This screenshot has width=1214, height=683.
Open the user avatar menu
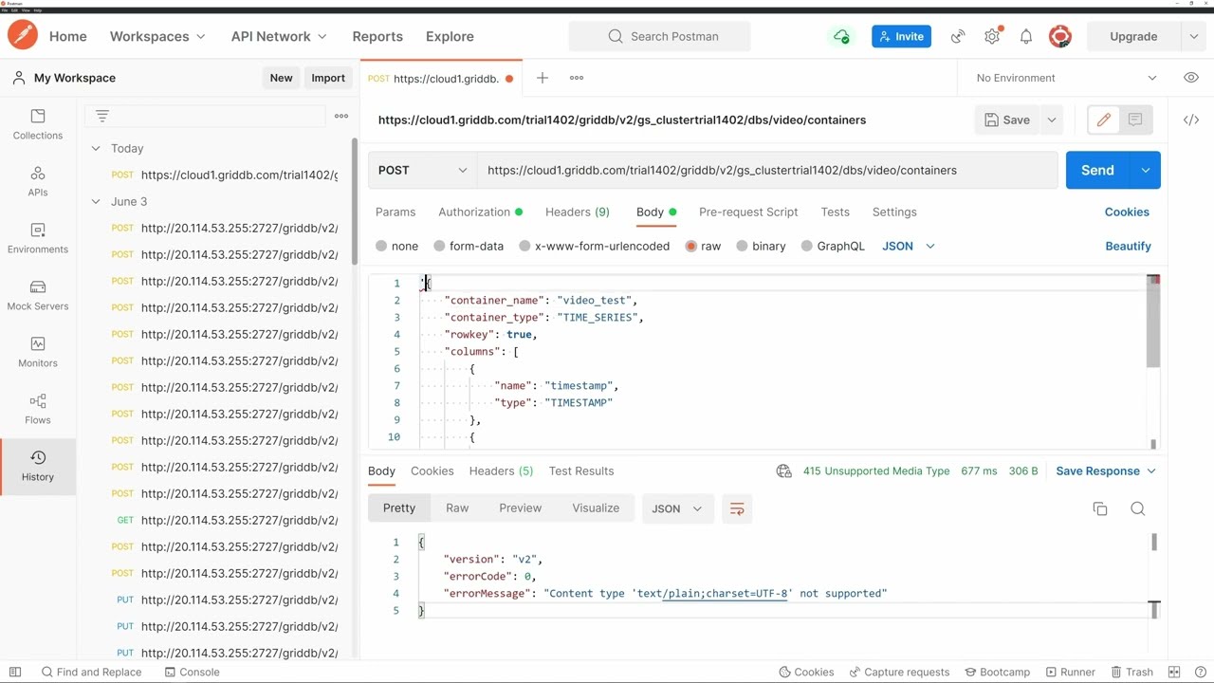[1060, 36]
